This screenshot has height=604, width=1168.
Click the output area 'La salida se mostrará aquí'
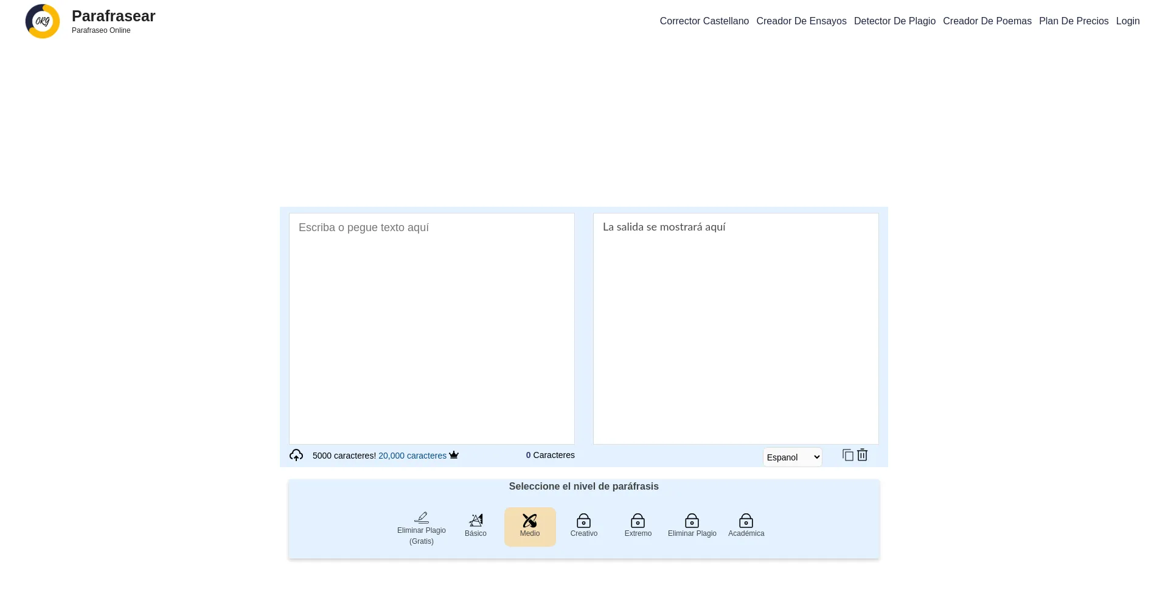click(x=736, y=328)
